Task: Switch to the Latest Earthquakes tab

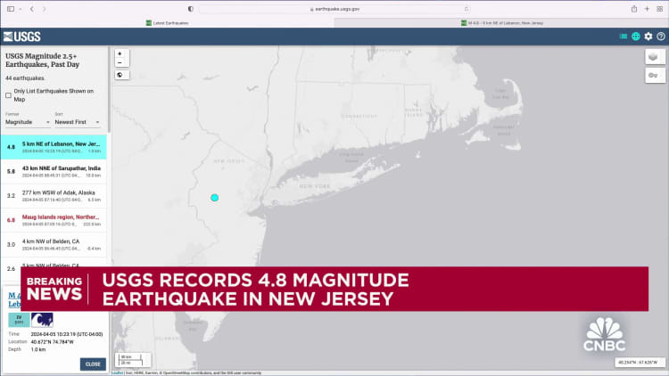Action: tap(168, 23)
